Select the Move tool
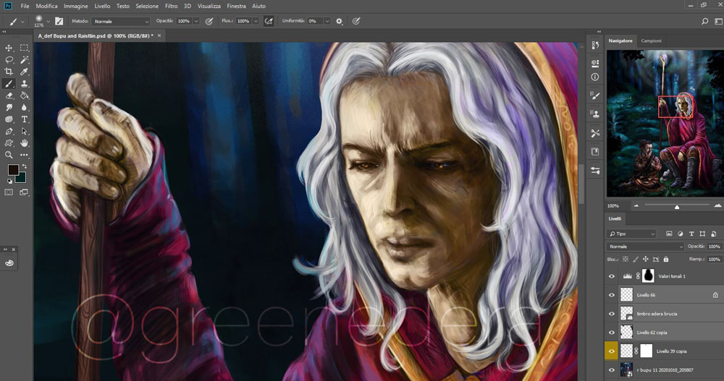 (x=9, y=48)
